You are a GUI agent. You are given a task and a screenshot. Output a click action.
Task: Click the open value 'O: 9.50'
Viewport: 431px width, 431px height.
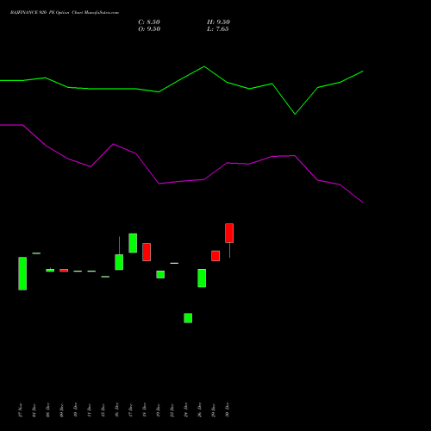coord(149,29)
